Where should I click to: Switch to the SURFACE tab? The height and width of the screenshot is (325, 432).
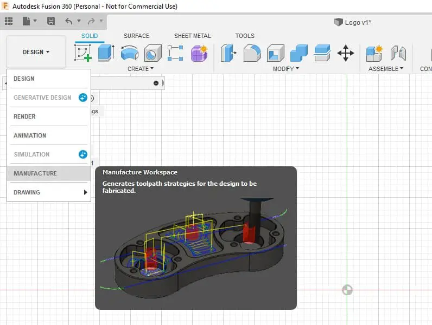[136, 36]
